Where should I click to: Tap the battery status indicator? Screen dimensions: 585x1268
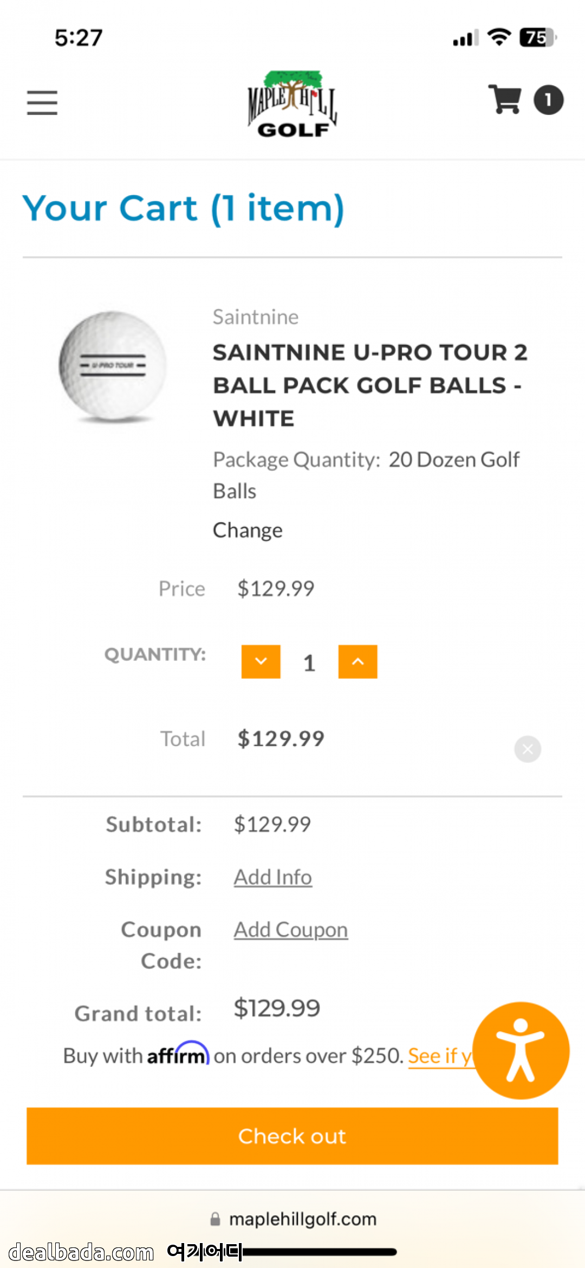[x=537, y=37]
